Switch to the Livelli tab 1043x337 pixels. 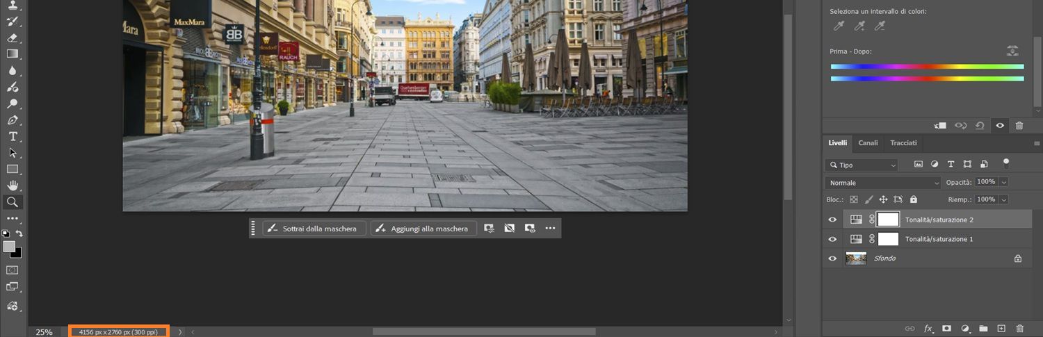point(837,143)
